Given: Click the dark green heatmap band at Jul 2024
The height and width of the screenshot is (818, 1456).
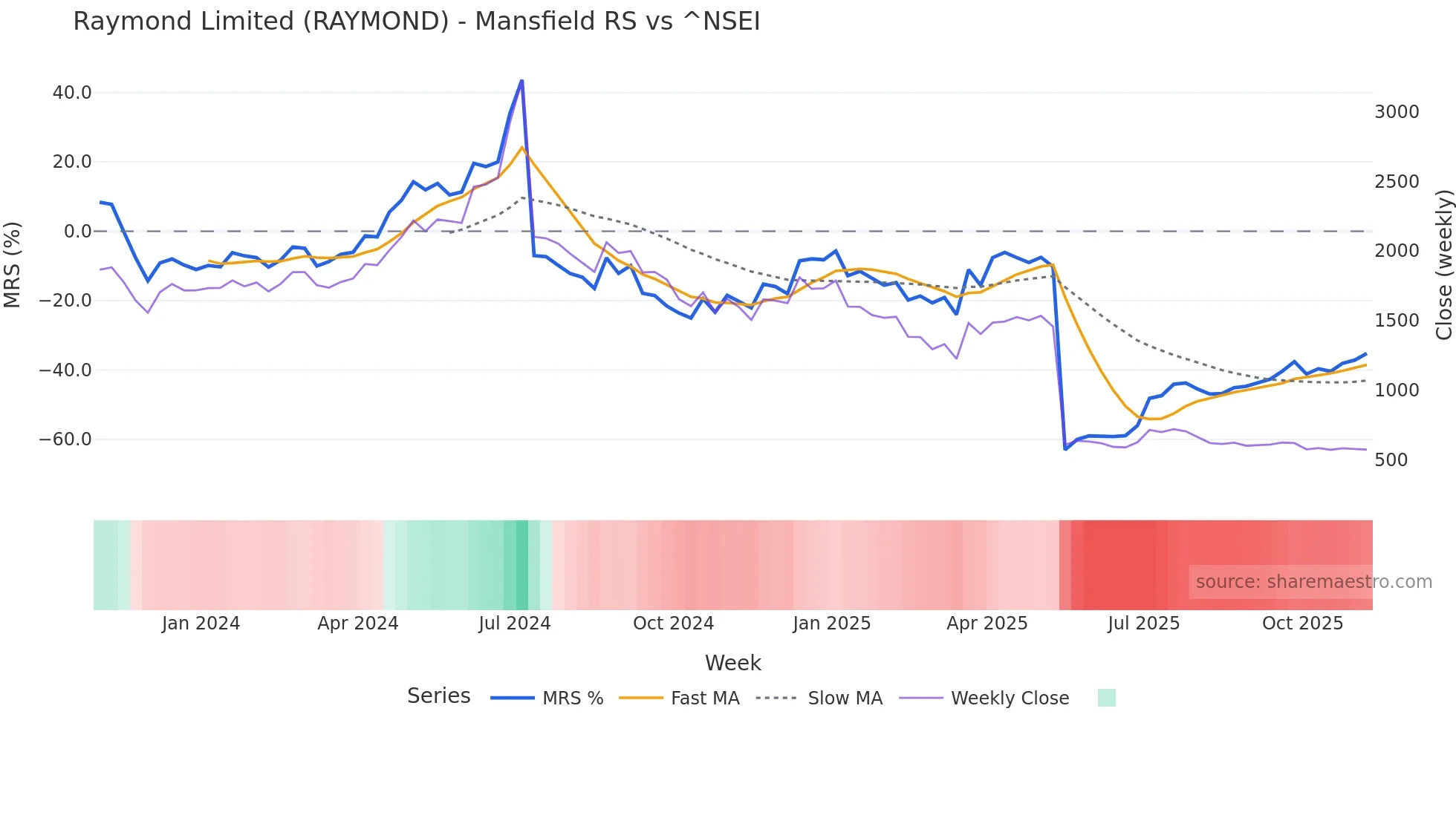Looking at the screenshot, I should [522, 565].
